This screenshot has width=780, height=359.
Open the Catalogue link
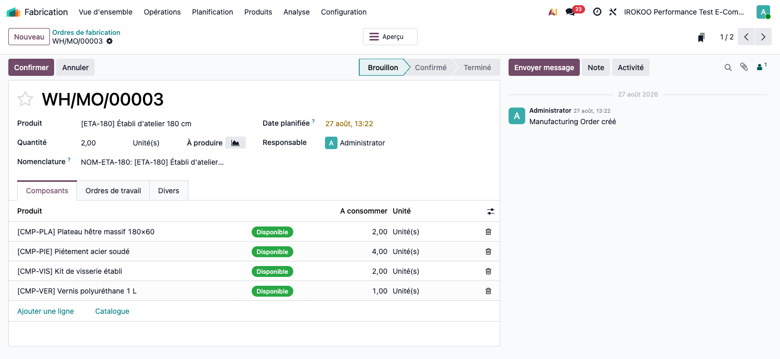click(112, 311)
